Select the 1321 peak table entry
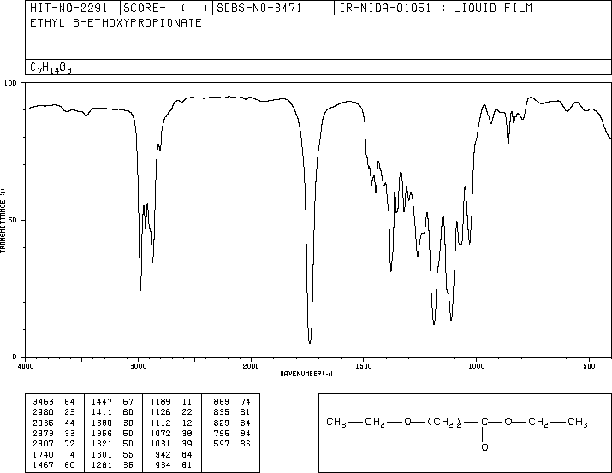Screen dimensions: 612x473 click(112, 444)
